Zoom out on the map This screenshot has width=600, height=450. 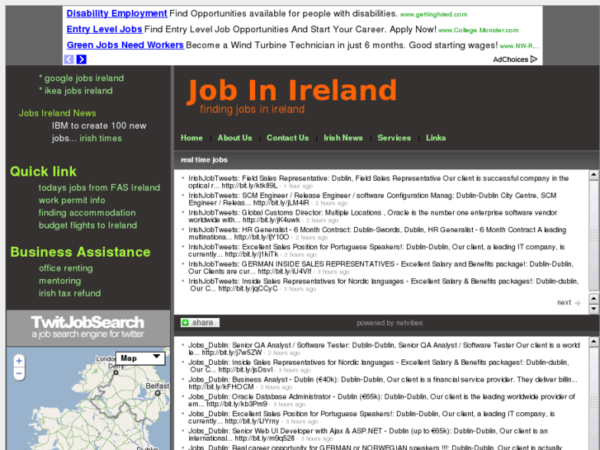pyautogui.click(x=19, y=373)
